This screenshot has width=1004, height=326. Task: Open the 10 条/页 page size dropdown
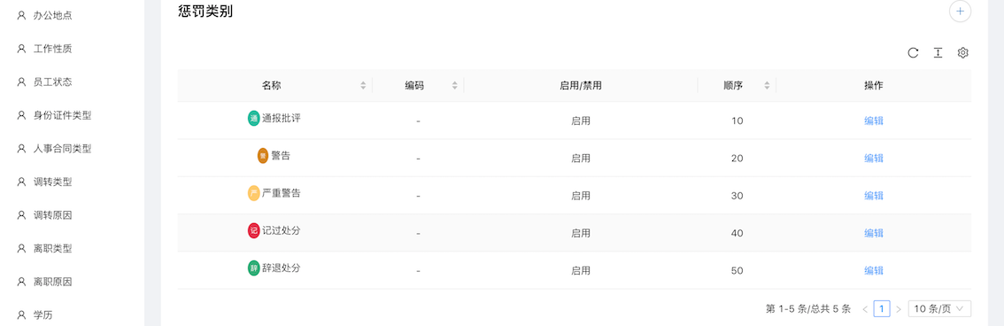tap(939, 308)
